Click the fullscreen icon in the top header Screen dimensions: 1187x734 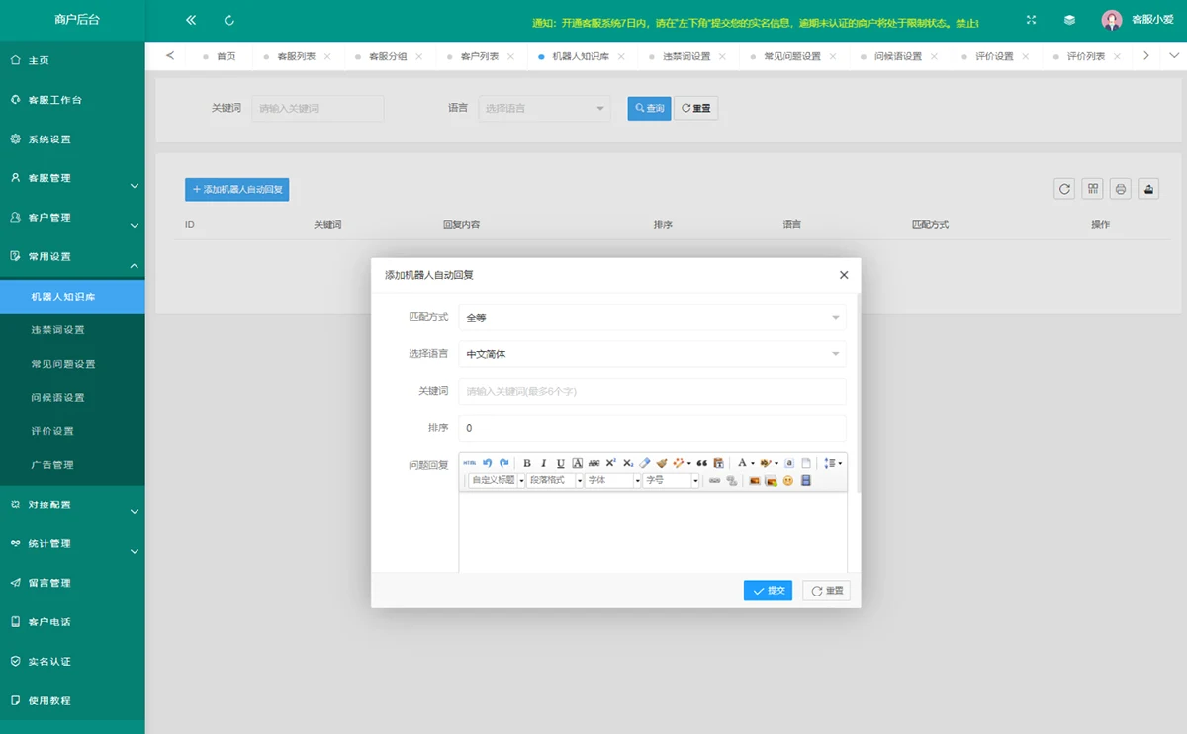[x=1031, y=20]
